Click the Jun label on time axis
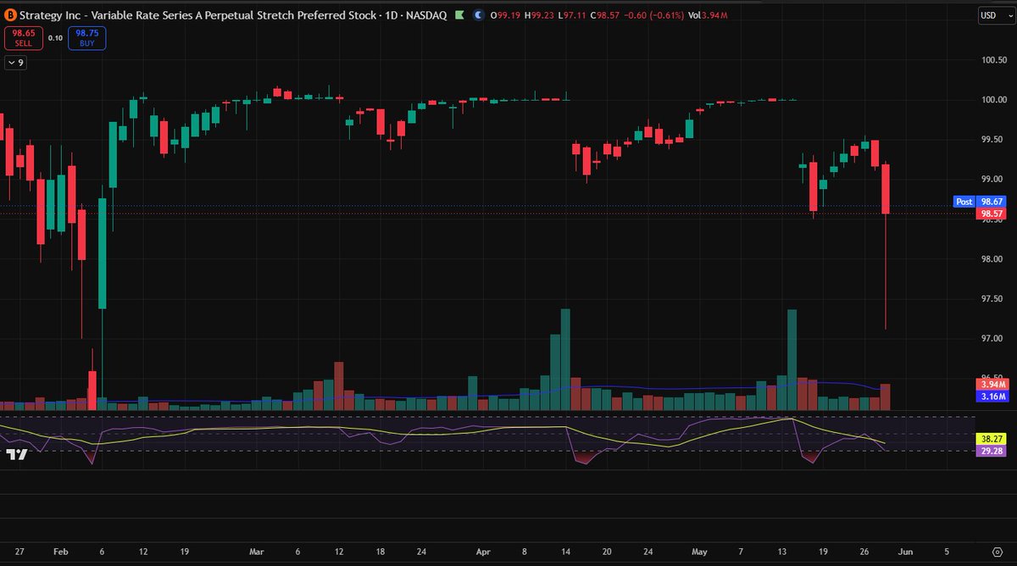Viewport: 1017px width, 566px height. [905, 551]
